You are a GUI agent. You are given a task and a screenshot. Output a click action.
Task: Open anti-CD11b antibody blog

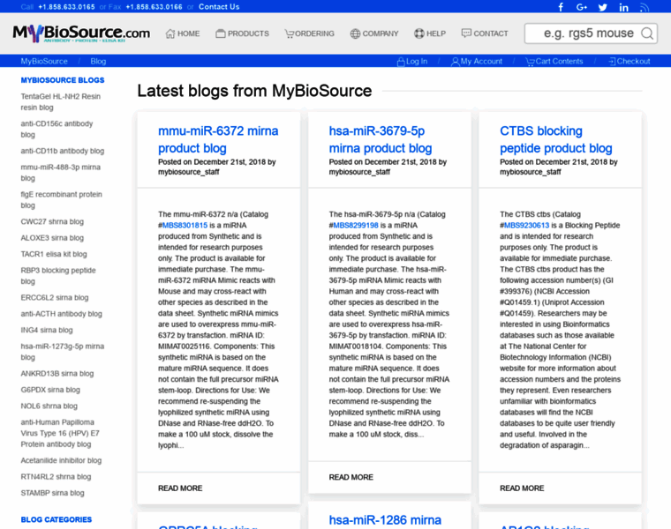coord(63,151)
